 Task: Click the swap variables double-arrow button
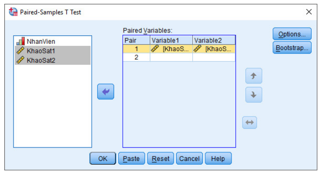pyautogui.click(x=250, y=123)
